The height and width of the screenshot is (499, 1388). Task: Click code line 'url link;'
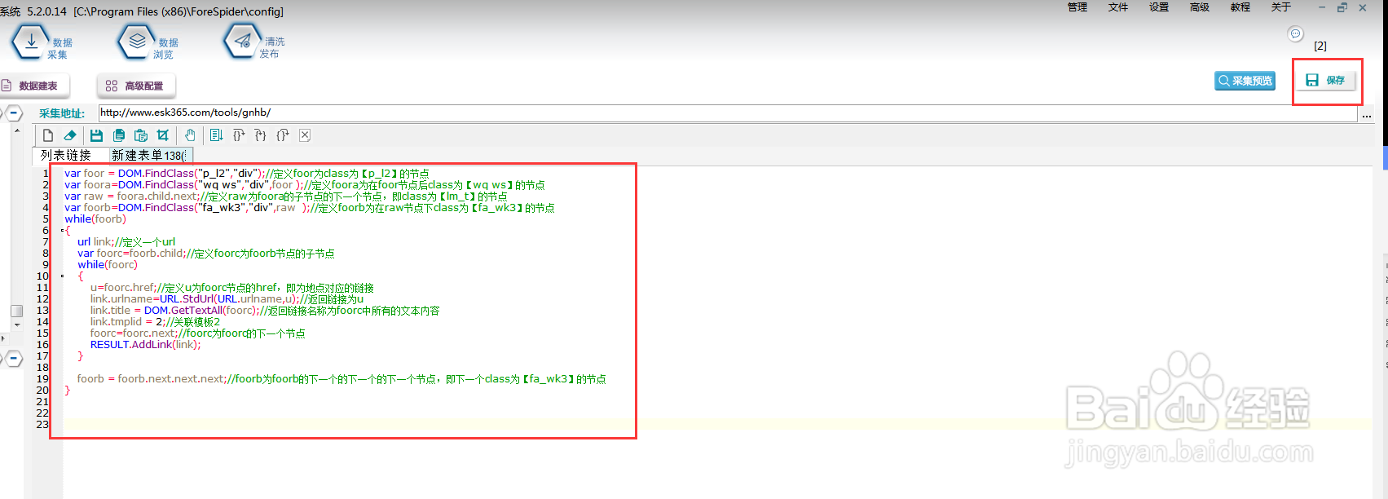click(126, 241)
